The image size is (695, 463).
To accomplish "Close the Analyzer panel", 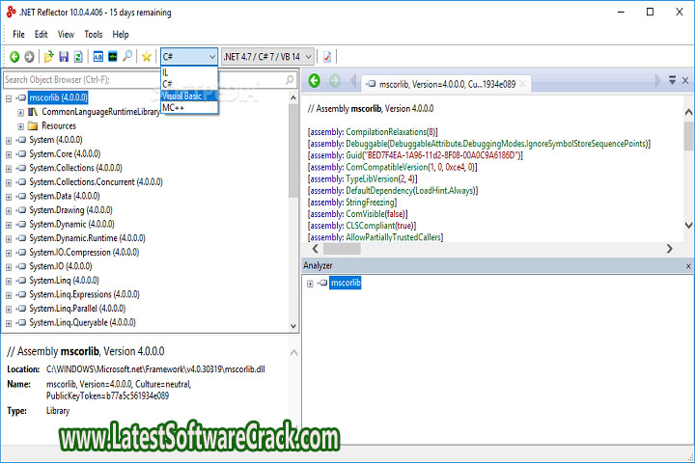I will [688, 266].
